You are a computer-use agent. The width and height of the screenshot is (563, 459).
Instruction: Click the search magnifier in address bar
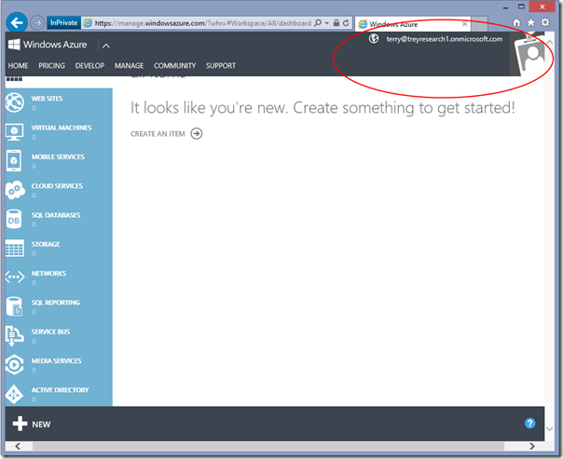[x=318, y=23]
